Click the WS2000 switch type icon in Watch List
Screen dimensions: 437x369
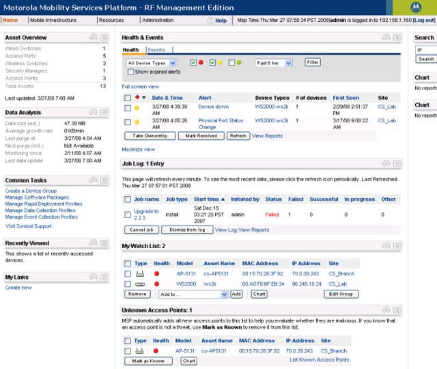pyautogui.click(x=138, y=283)
